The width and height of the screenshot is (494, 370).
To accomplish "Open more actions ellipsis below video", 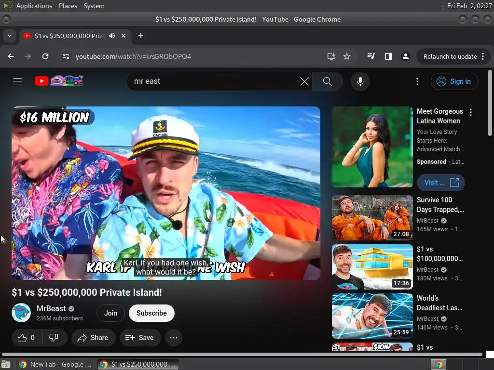I will click(174, 338).
